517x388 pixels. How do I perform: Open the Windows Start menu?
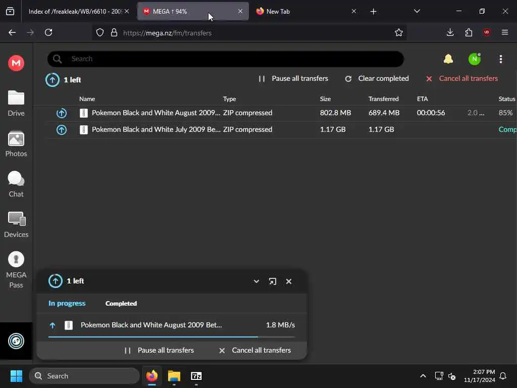pos(16,376)
